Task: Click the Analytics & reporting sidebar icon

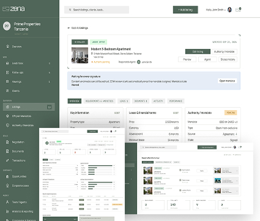Action: (7, 211)
